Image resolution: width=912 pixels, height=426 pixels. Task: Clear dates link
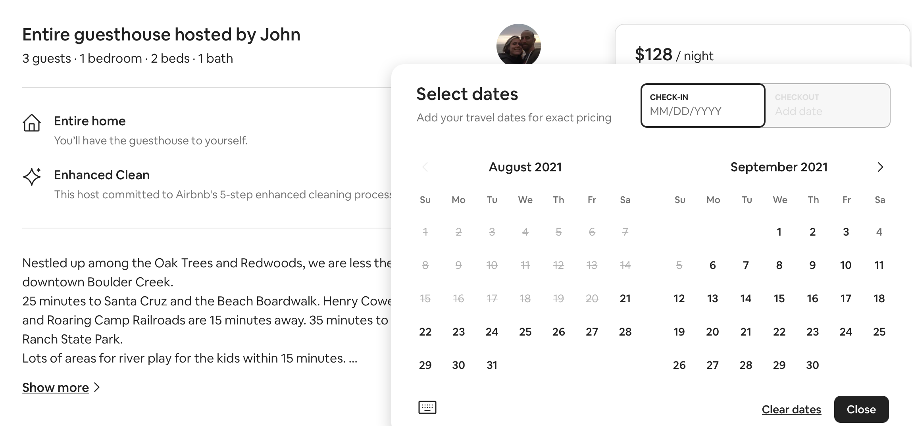coord(791,409)
